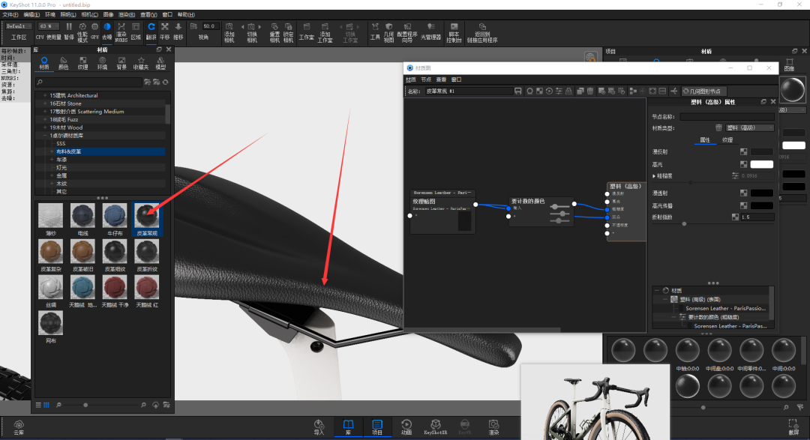Open the Default workspace dropdown

point(19,26)
